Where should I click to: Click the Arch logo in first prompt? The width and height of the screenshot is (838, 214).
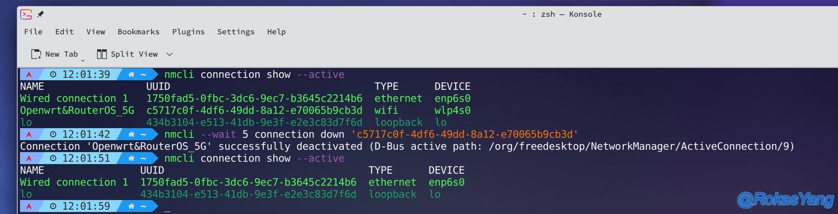point(29,75)
